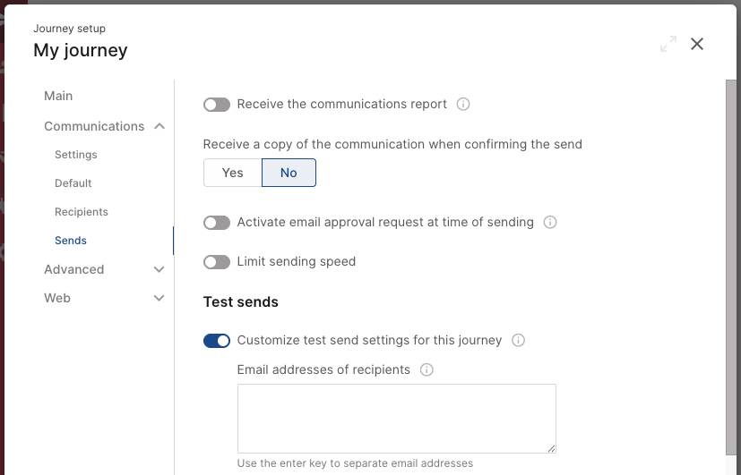Select No for receiving communication copy
Viewport: 741px width, 475px height.
289,173
